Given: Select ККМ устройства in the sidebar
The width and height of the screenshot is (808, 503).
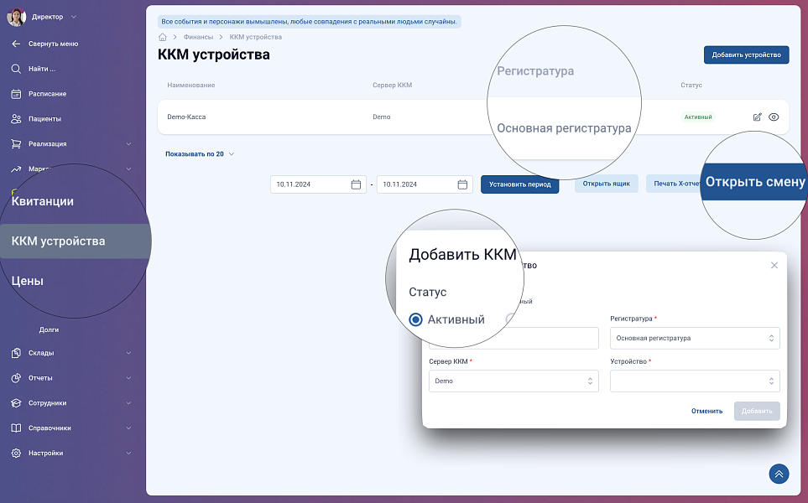Looking at the screenshot, I should click(59, 241).
